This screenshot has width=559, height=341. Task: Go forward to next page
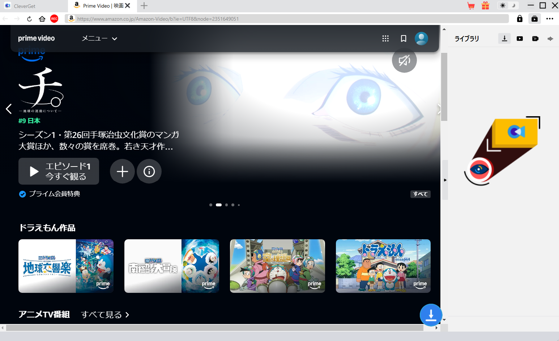17,19
